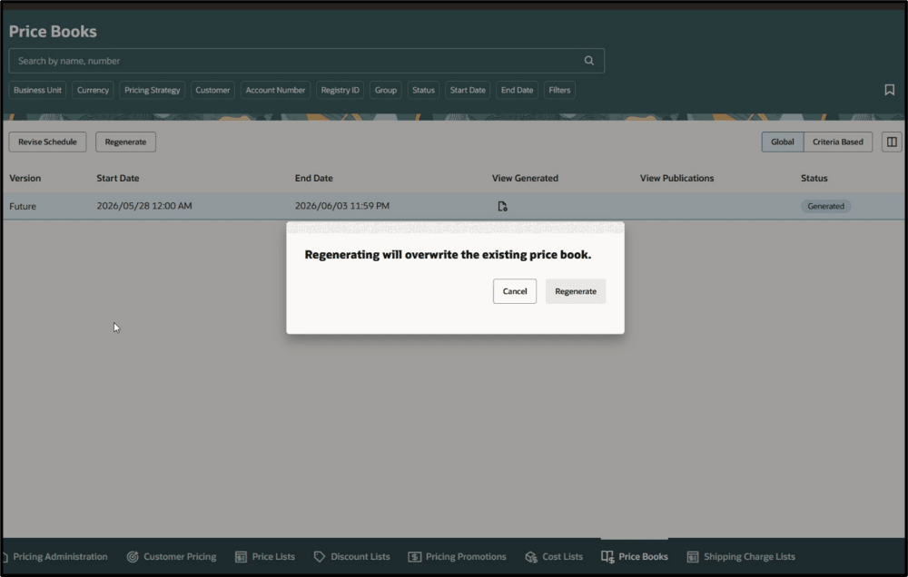Go to Discount Lists tab
The image size is (908, 577).
coord(360,557)
